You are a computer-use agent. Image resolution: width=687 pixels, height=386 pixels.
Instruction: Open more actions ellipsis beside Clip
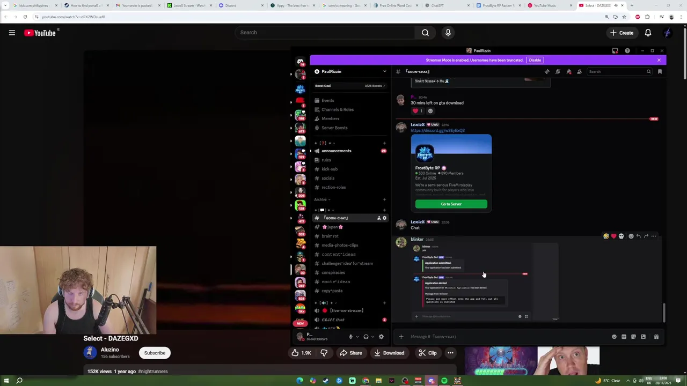pos(450,353)
